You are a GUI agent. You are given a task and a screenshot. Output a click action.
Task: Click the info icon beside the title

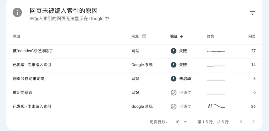[17, 12]
